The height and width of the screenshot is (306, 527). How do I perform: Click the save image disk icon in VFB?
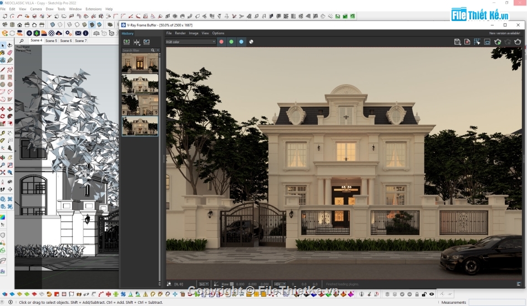tap(457, 42)
